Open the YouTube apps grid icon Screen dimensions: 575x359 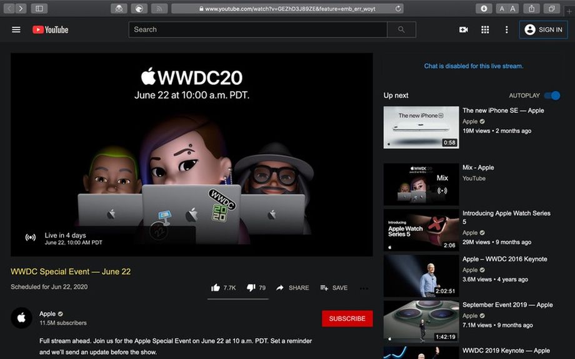point(485,29)
